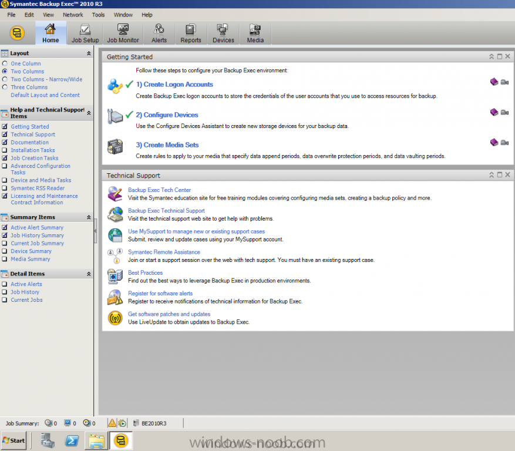Enable the Installation Tasks checkbox

(5, 150)
